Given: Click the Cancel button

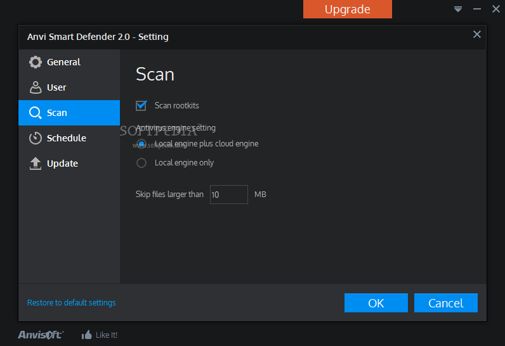Looking at the screenshot, I should click(x=446, y=303).
